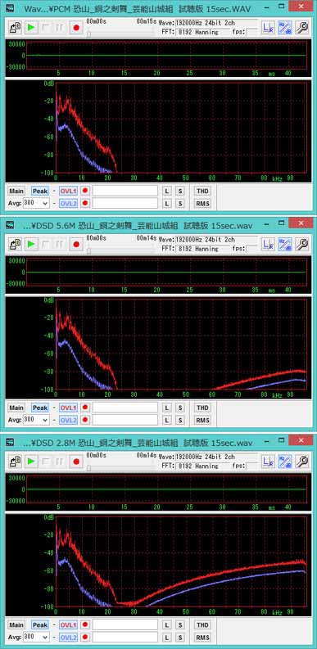The image size is (317, 649).
Task: Click the OVL1 L button in DSD 5.6M window
Action: tap(166, 408)
